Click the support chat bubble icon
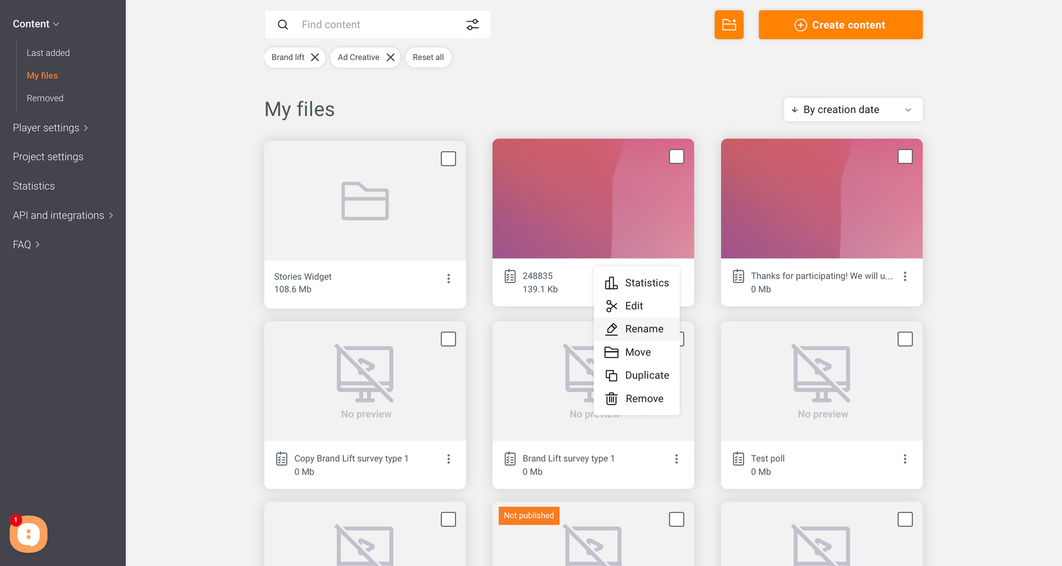The image size is (1062, 566). click(x=28, y=534)
